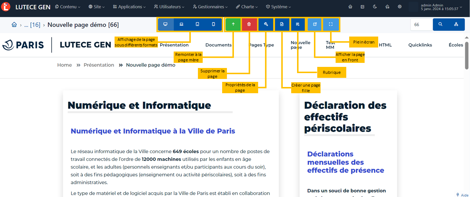Switch preview to tablet format
This screenshot has height=197, width=470.
click(198, 24)
